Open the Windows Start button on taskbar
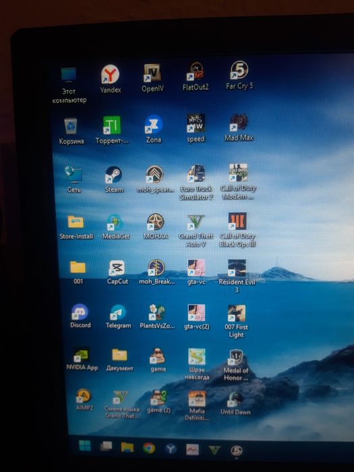Viewport: 354px width, 472px height. (x=84, y=446)
